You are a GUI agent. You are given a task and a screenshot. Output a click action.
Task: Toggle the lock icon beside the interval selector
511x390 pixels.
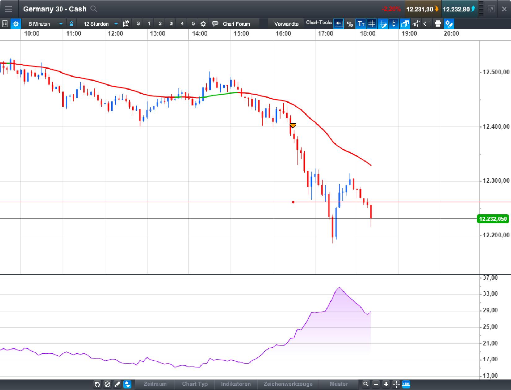pyautogui.click(x=71, y=24)
